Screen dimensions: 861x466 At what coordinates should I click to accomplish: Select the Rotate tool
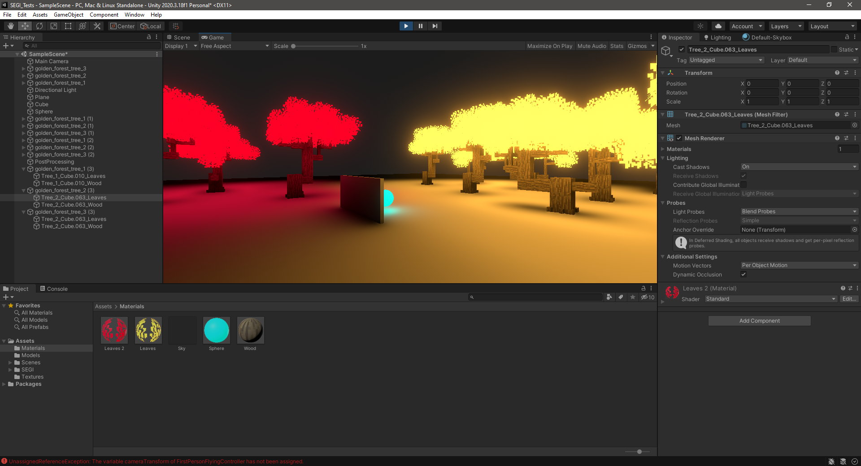pyautogui.click(x=39, y=26)
